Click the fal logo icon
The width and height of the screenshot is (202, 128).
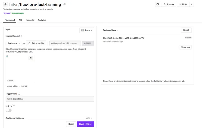(x=5, y=4)
